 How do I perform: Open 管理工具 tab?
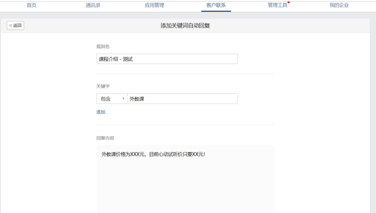tap(278, 5)
